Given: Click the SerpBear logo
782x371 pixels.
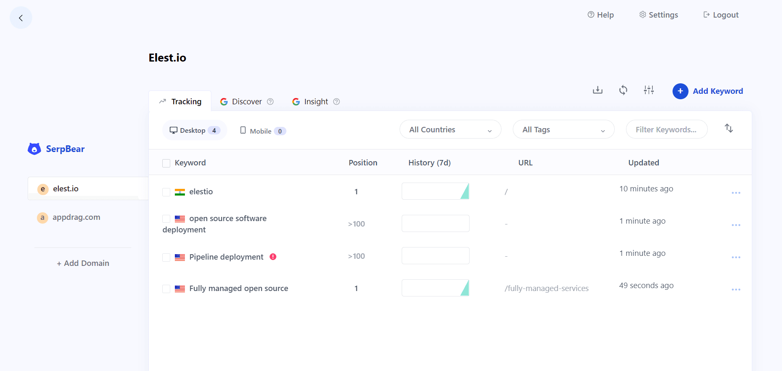Looking at the screenshot, I should click(56, 149).
